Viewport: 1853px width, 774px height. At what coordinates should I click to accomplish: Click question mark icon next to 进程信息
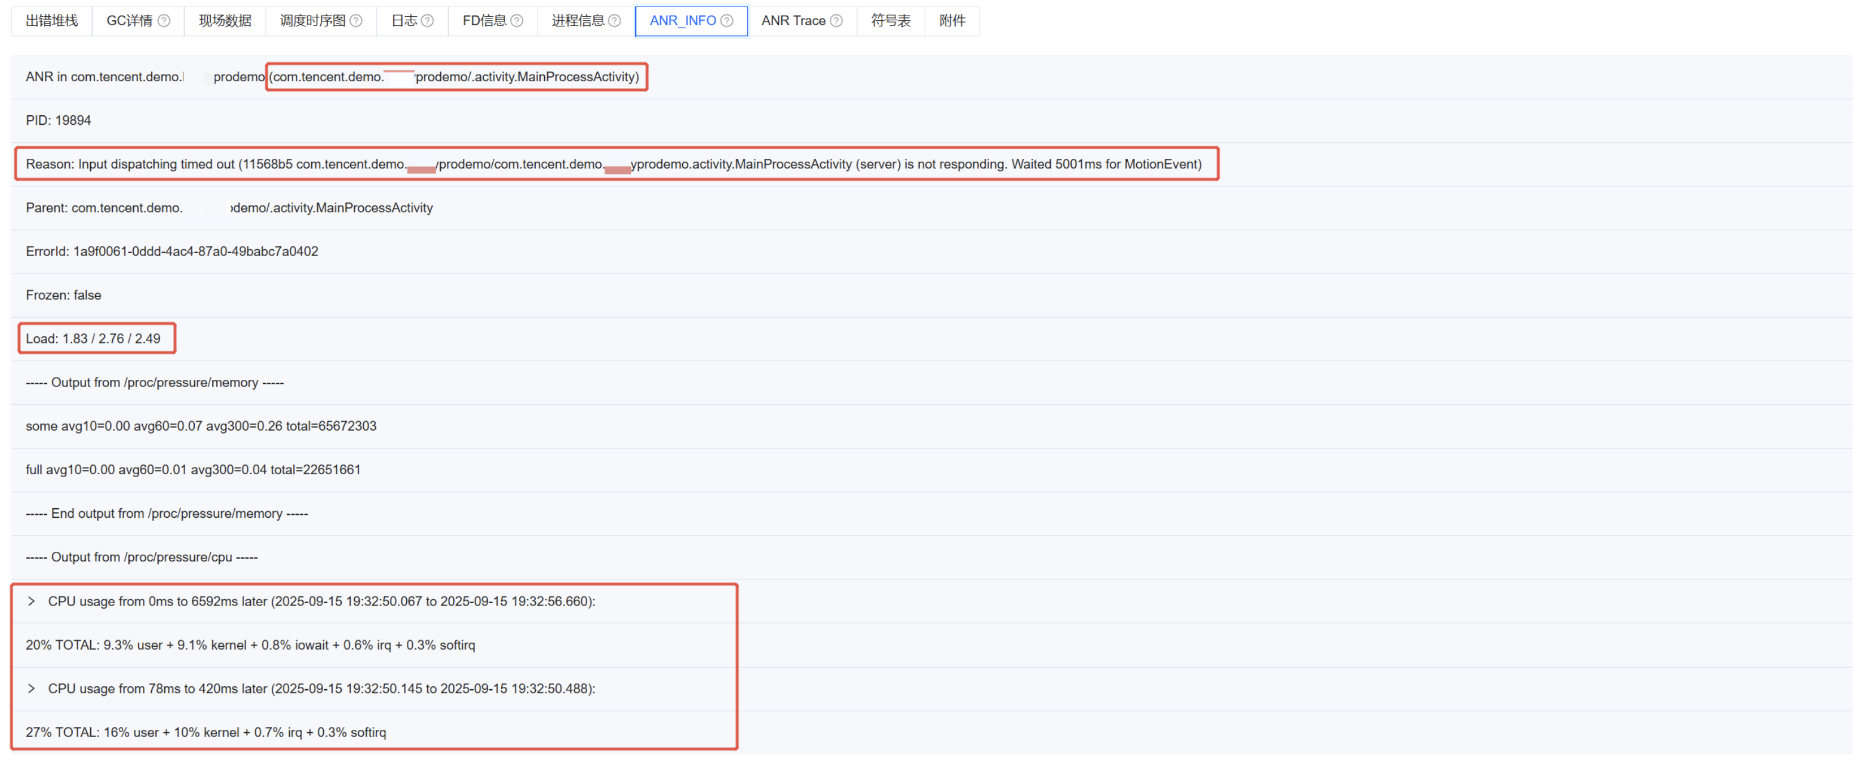click(x=614, y=21)
